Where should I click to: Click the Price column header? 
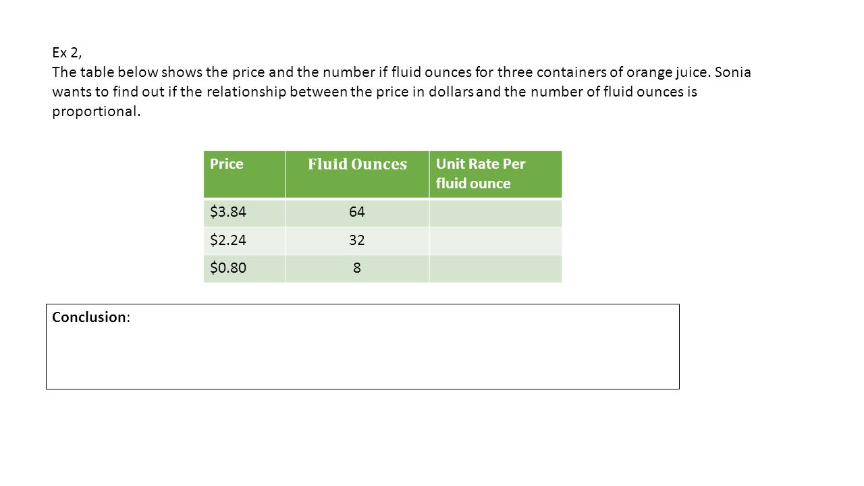(x=244, y=175)
